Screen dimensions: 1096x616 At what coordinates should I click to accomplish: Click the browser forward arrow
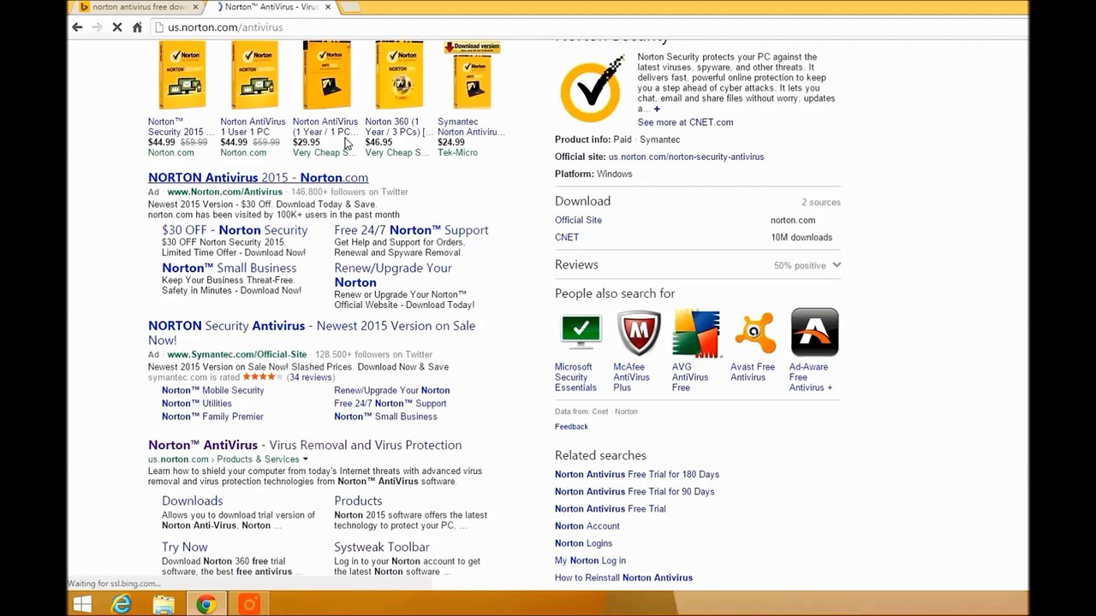[x=97, y=27]
